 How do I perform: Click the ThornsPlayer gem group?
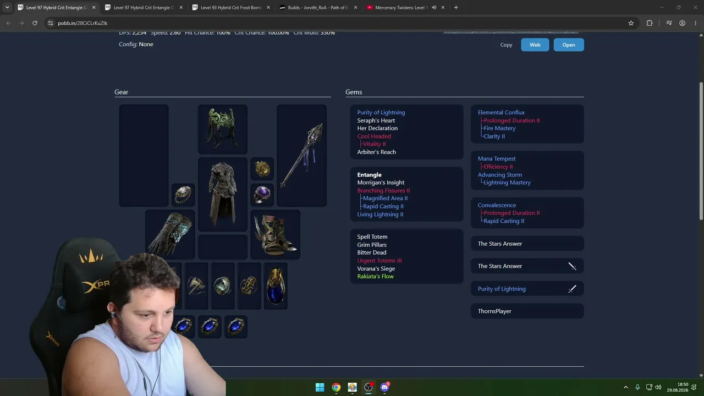tap(527, 311)
